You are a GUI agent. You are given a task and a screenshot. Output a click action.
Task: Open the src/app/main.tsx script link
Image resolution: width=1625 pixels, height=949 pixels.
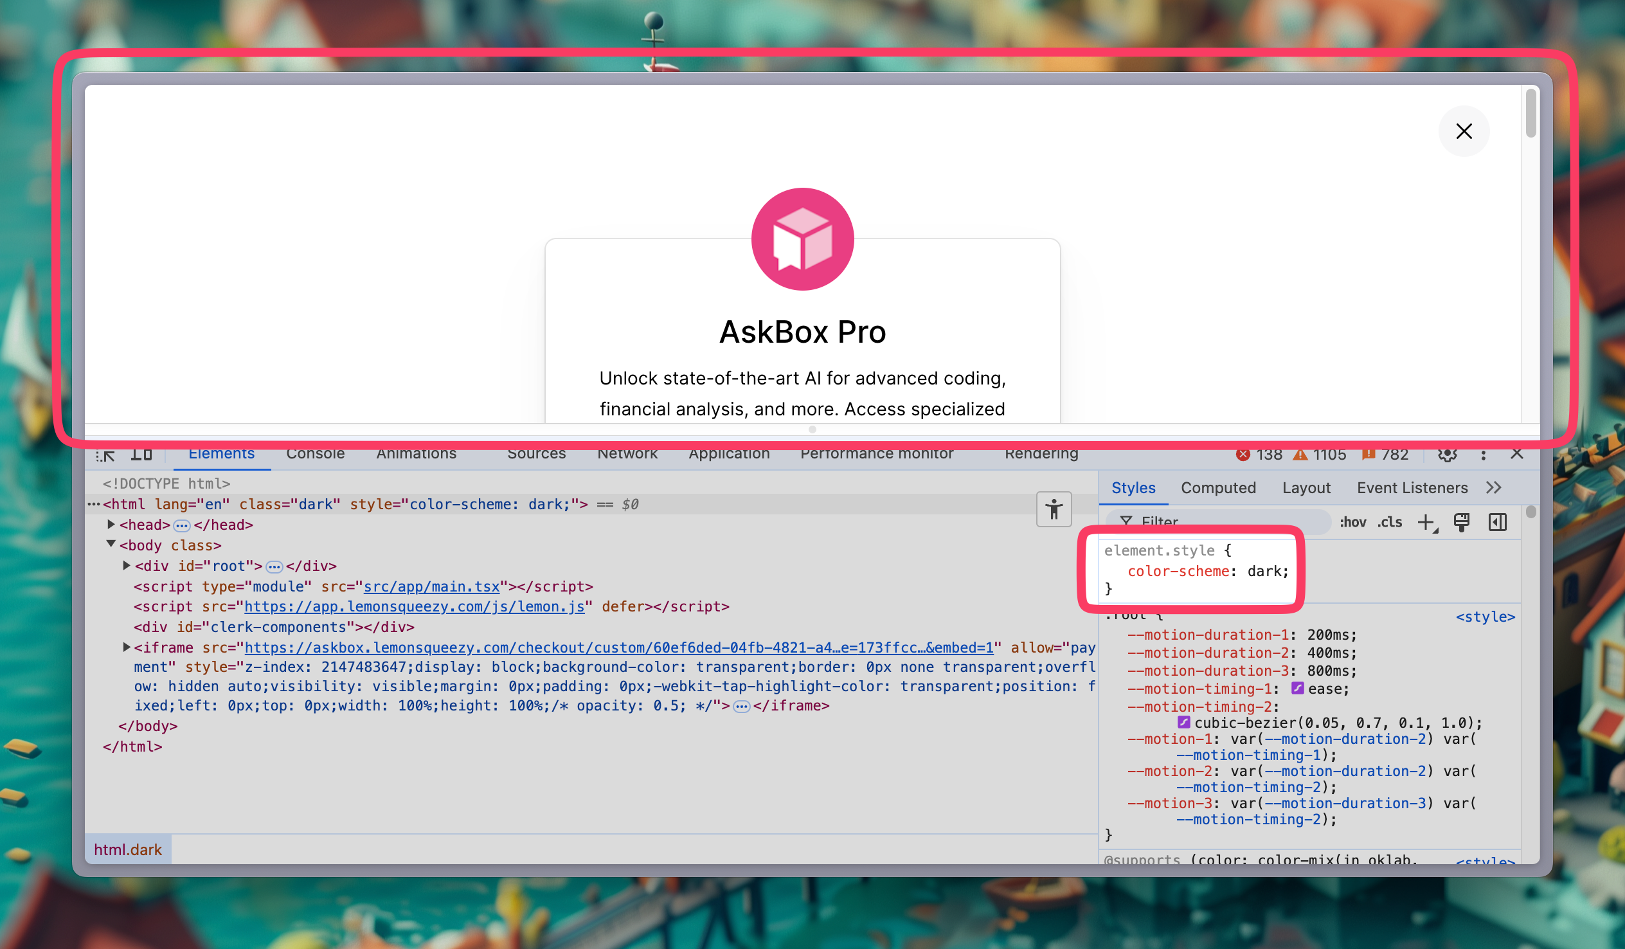tap(431, 586)
